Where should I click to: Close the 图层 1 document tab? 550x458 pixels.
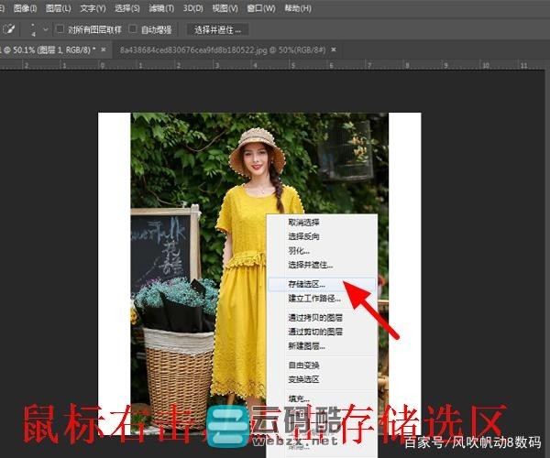tap(104, 49)
